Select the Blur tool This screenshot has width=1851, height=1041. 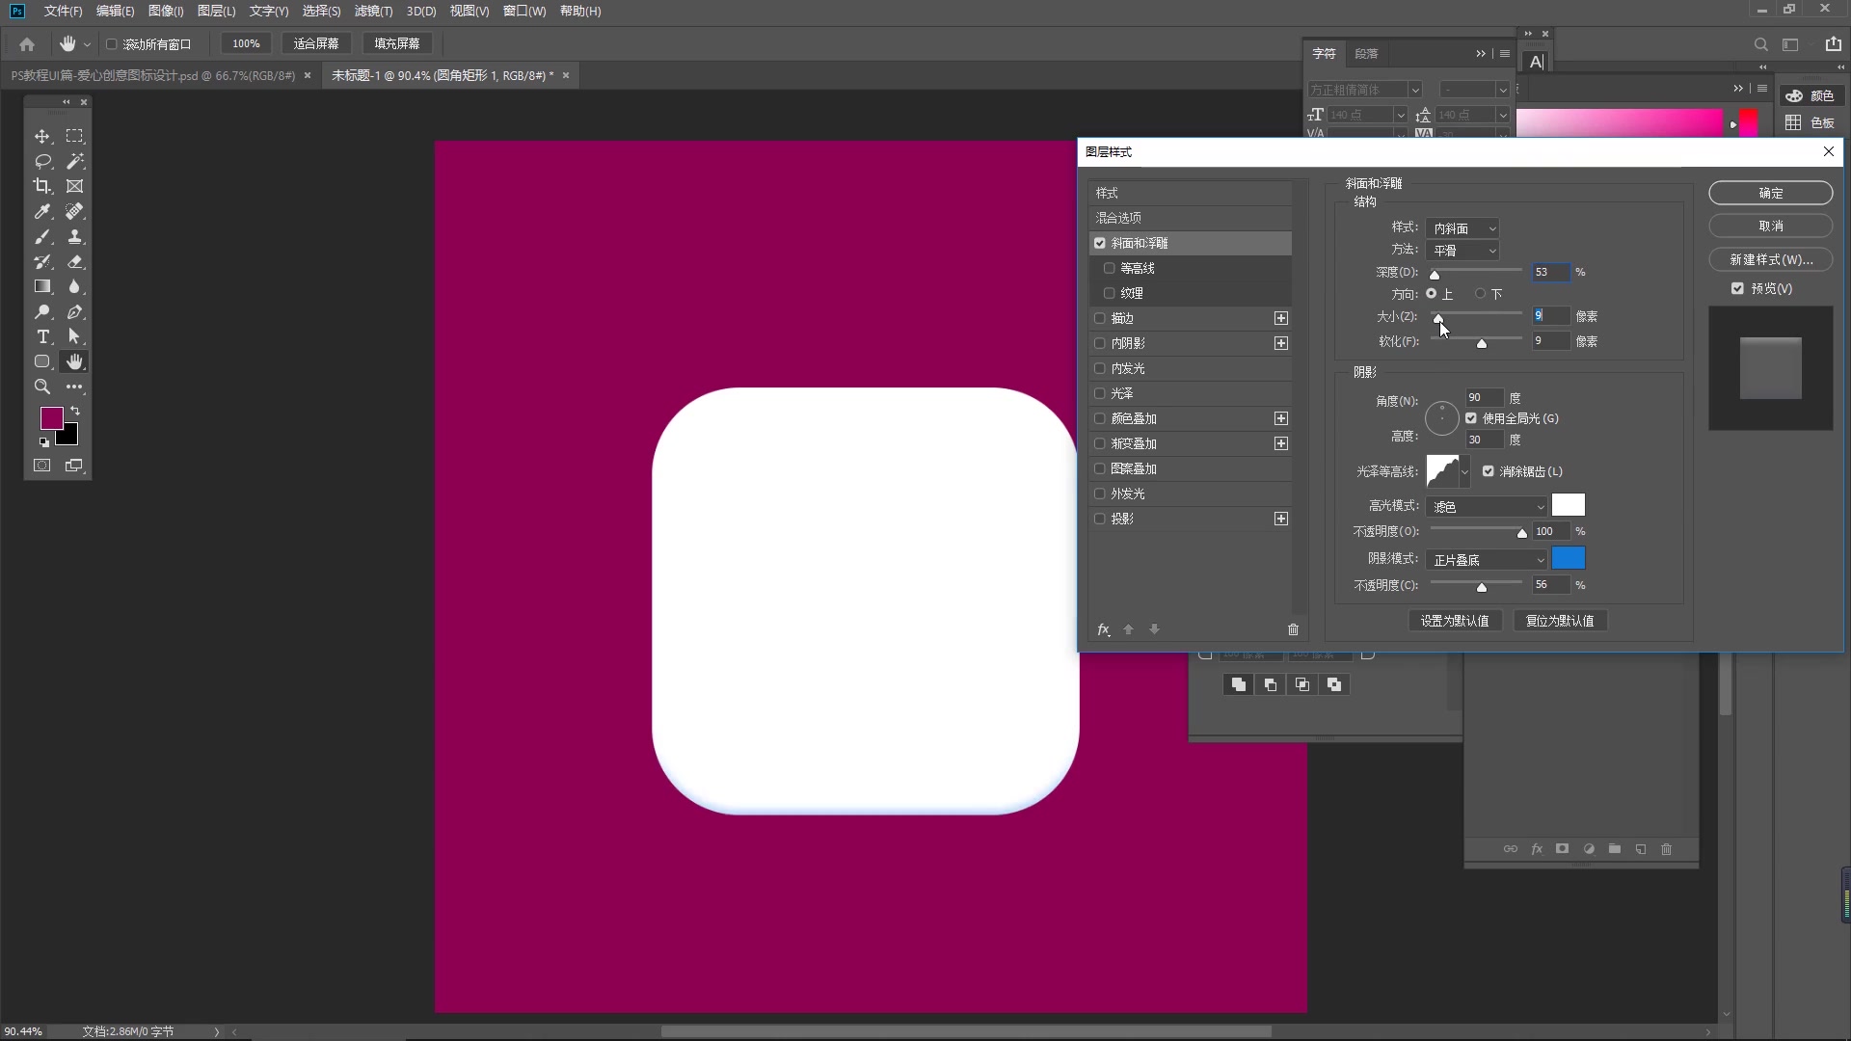[74, 286]
